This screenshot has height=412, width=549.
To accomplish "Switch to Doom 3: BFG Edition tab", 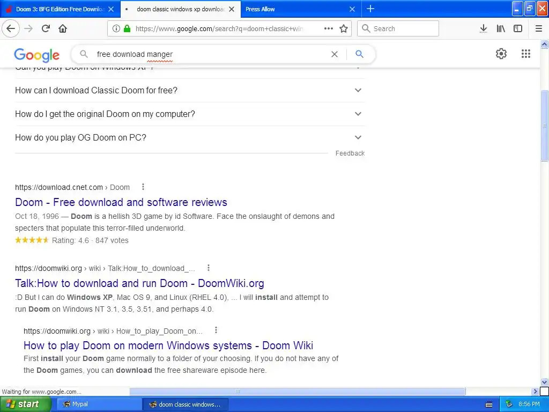I will click(x=60, y=9).
